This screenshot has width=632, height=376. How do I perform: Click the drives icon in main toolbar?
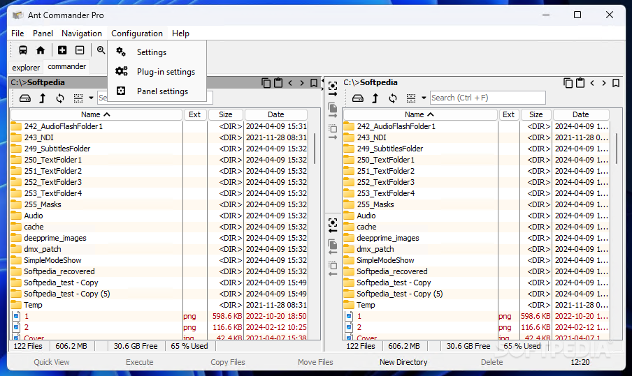(x=23, y=50)
